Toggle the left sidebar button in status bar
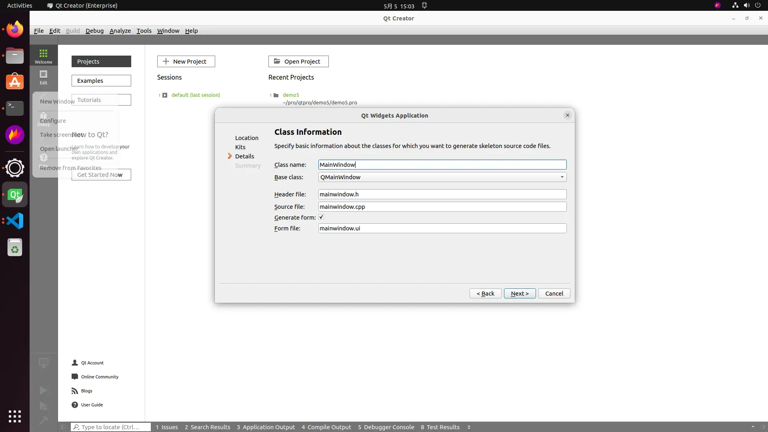This screenshot has width=768, height=432. [x=64, y=427]
